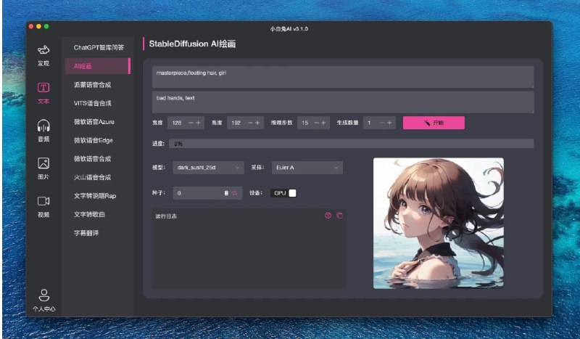580x339 pixels.
Task: Click the negative prompt field 'bad hands, text'
Action: click(x=342, y=102)
